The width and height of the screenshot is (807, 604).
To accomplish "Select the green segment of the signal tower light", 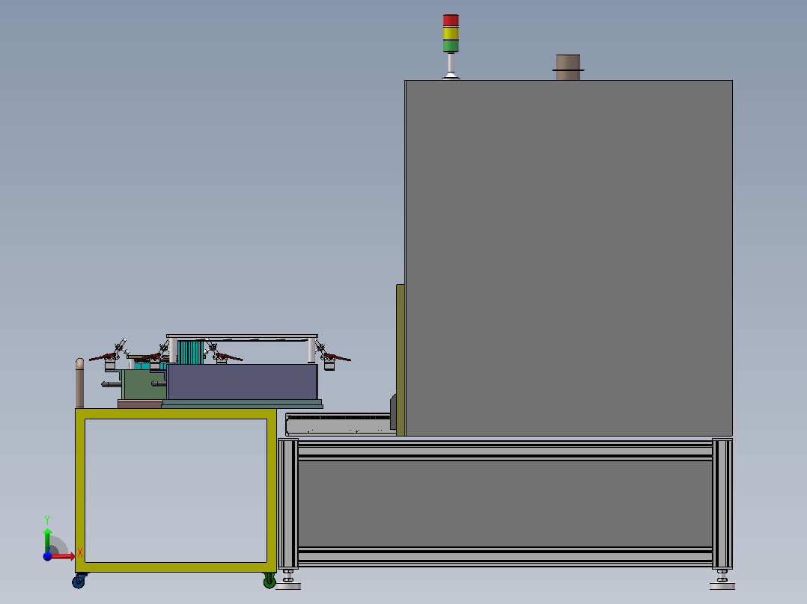I will 451,46.
